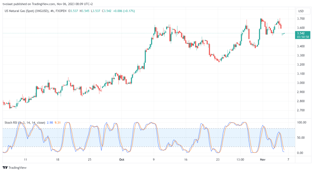
Task: Click the 25 date label on time axis
Action: [x=90, y=160]
